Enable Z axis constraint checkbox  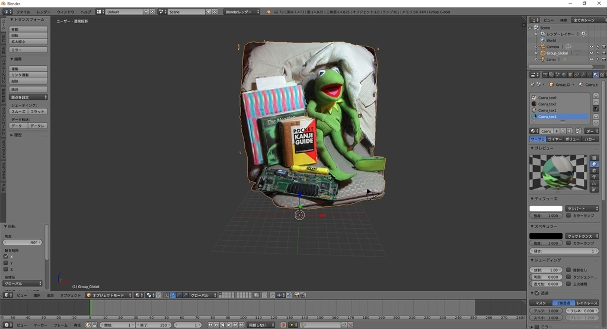6,269
